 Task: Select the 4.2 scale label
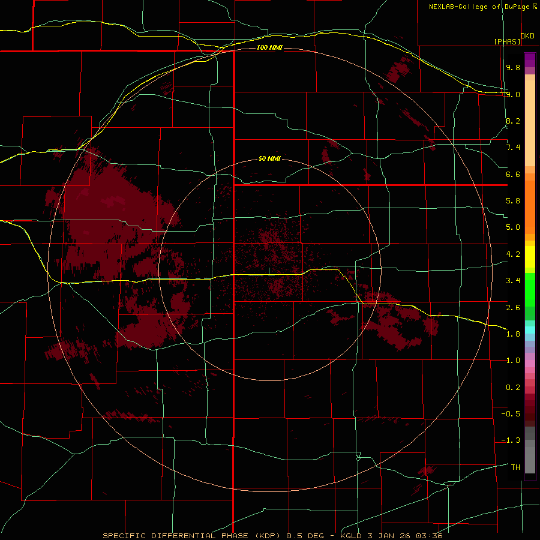(x=513, y=254)
